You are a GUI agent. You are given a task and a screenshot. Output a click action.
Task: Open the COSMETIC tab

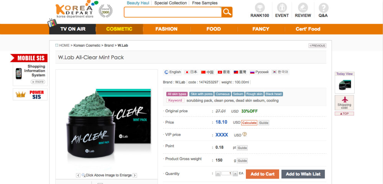coord(119,29)
